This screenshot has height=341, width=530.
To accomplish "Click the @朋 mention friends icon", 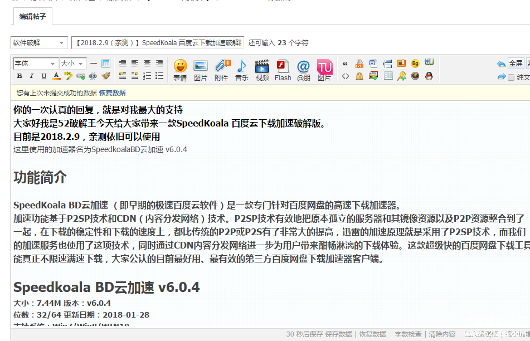I will pyautogui.click(x=303, y=70).
